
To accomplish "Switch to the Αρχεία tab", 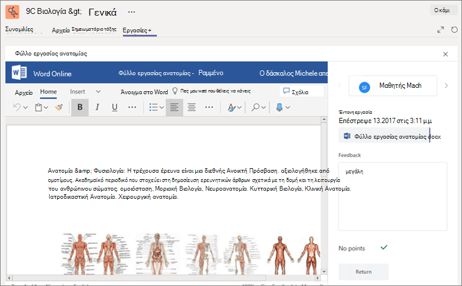I will pos(61,31).
